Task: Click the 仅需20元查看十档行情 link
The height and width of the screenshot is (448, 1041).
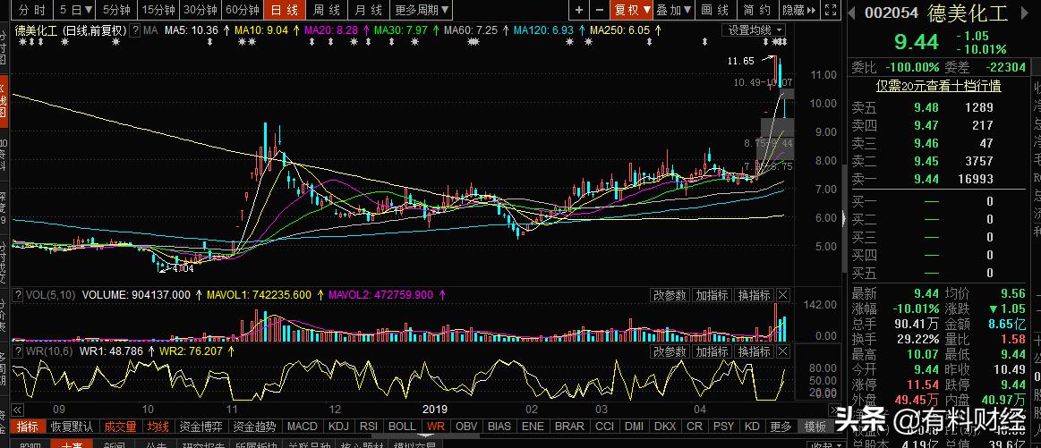Action: [x=937, y=86]
